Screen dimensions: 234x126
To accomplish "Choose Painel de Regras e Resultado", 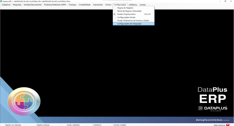I will (134, 11).
